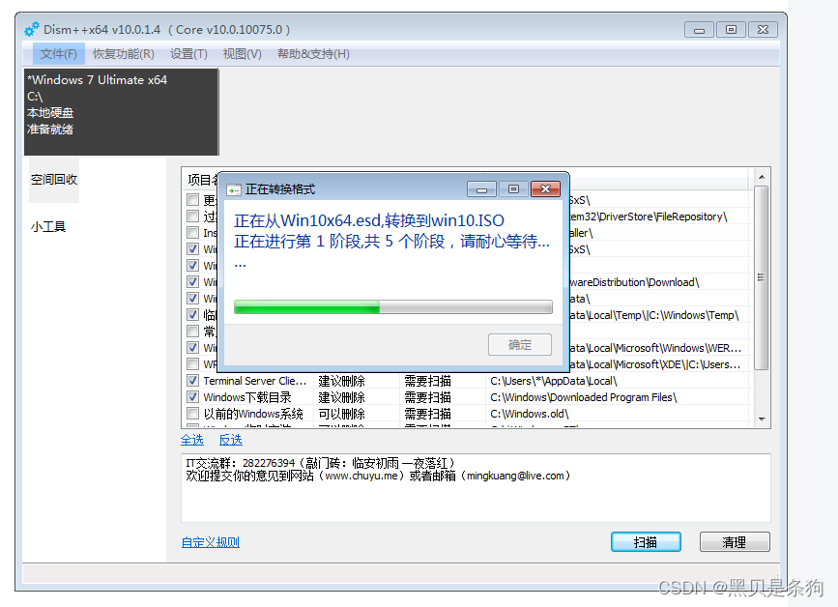Close the Dism++ main window
Screen dimensions: 838x607
coord(764,30)
